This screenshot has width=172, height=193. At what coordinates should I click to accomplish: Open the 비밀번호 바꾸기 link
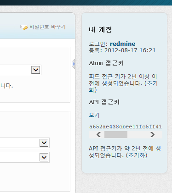47,27
